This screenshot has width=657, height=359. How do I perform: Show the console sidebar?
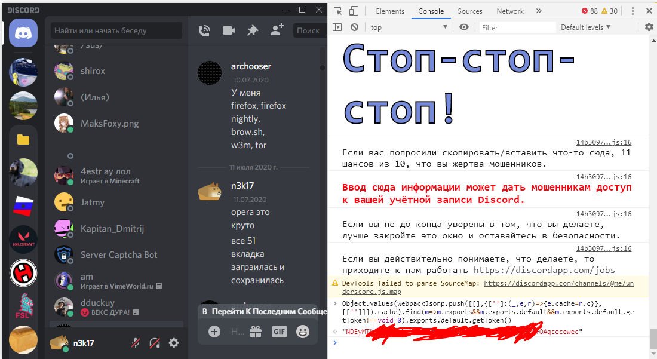click(337, 27)
